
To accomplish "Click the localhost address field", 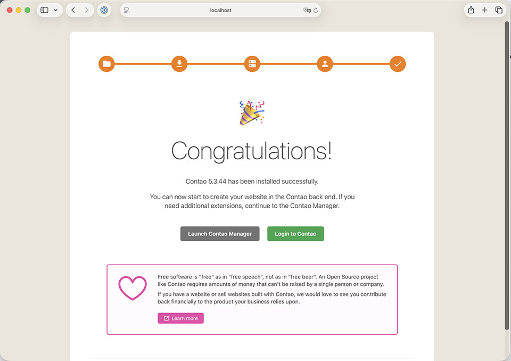I will pos(220,10).
